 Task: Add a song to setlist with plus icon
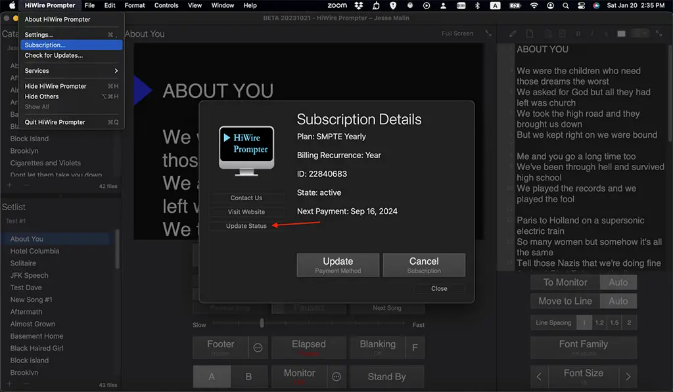pyautogui.click(x=9, y=384)
